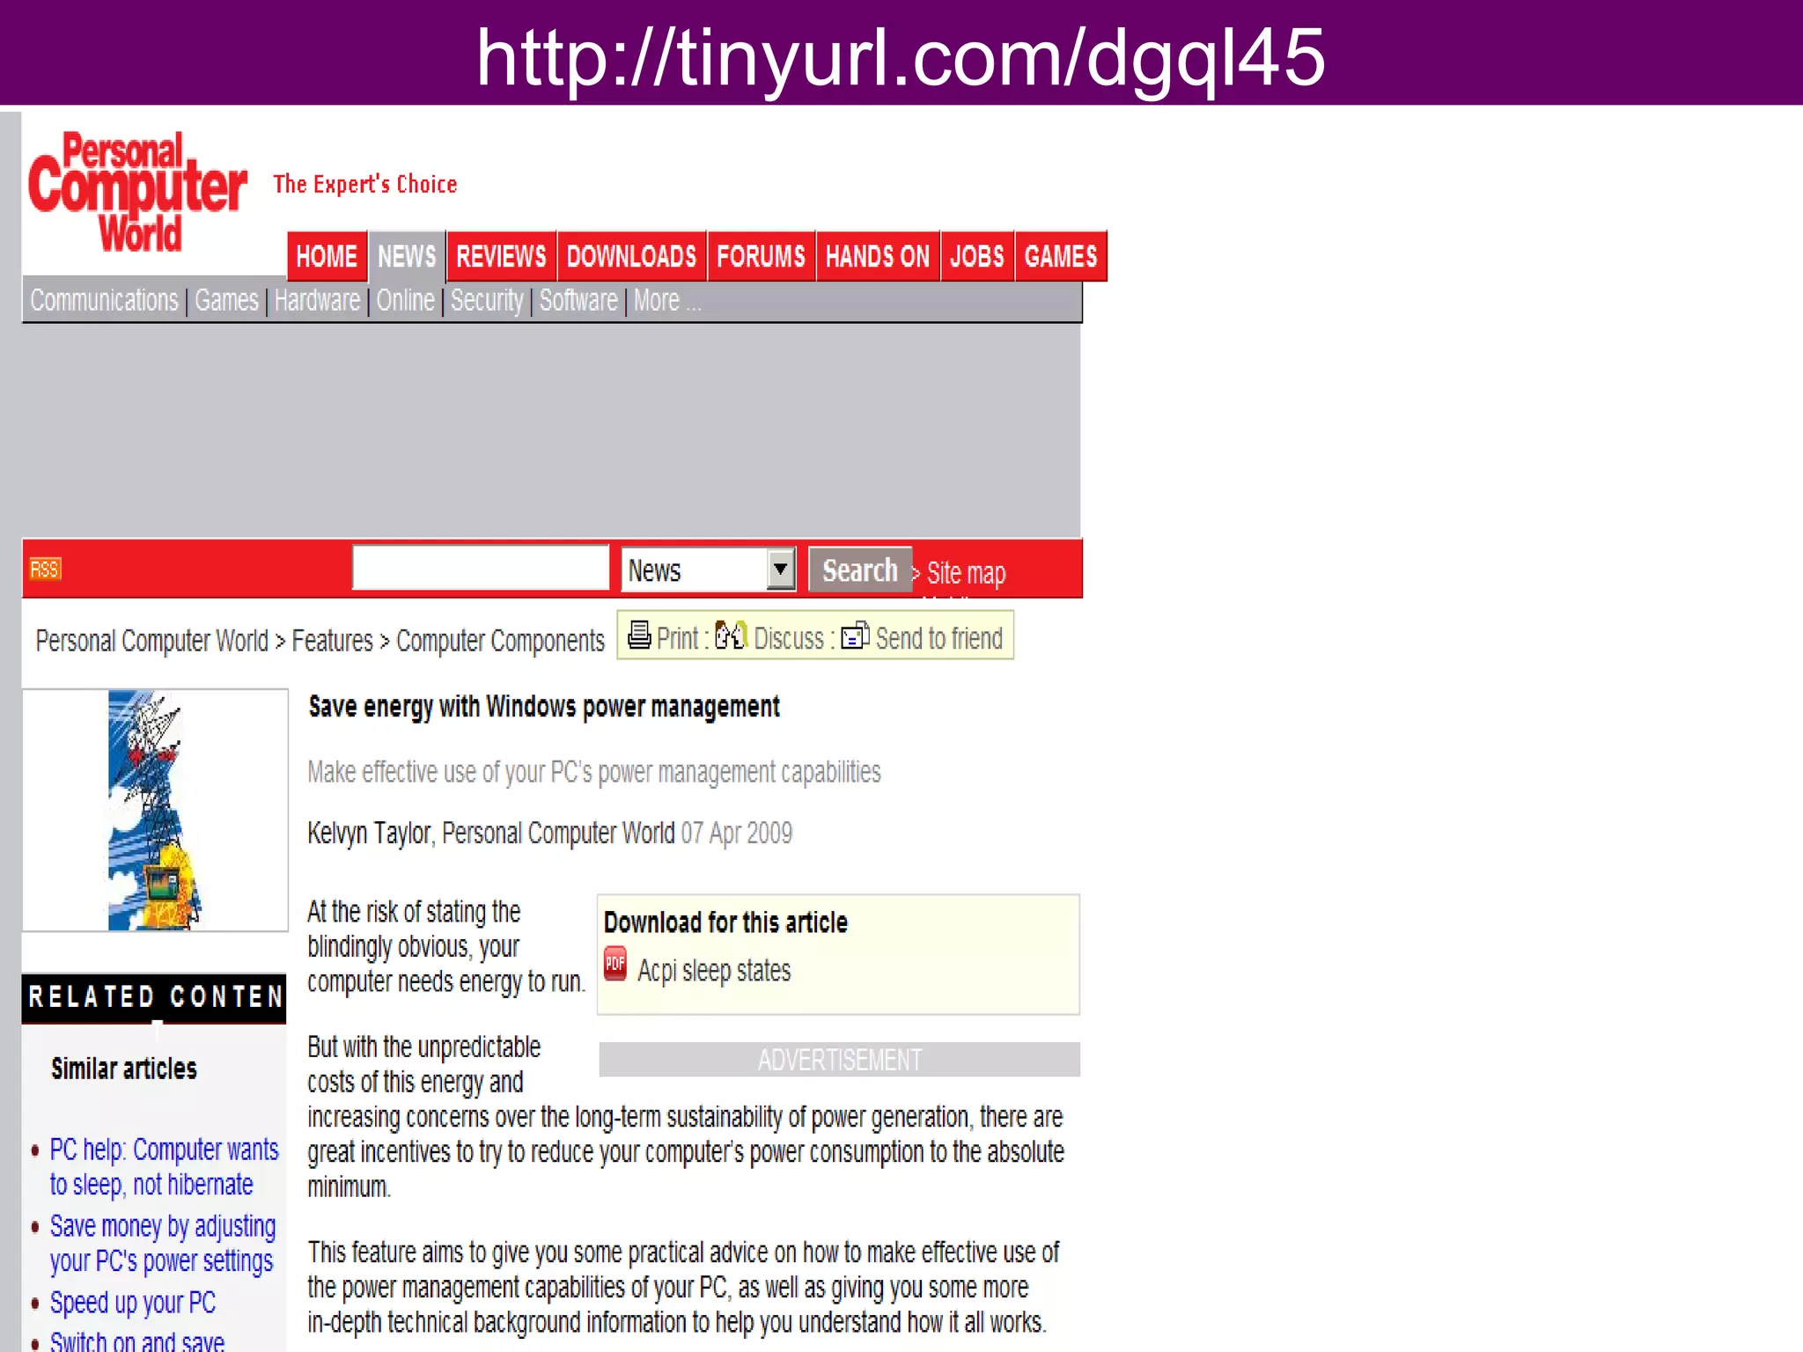Viewport: 1803px width, 1352px height.
Task: Open the 'Speed up your PC' article
Action: [x=133, y=1302]
